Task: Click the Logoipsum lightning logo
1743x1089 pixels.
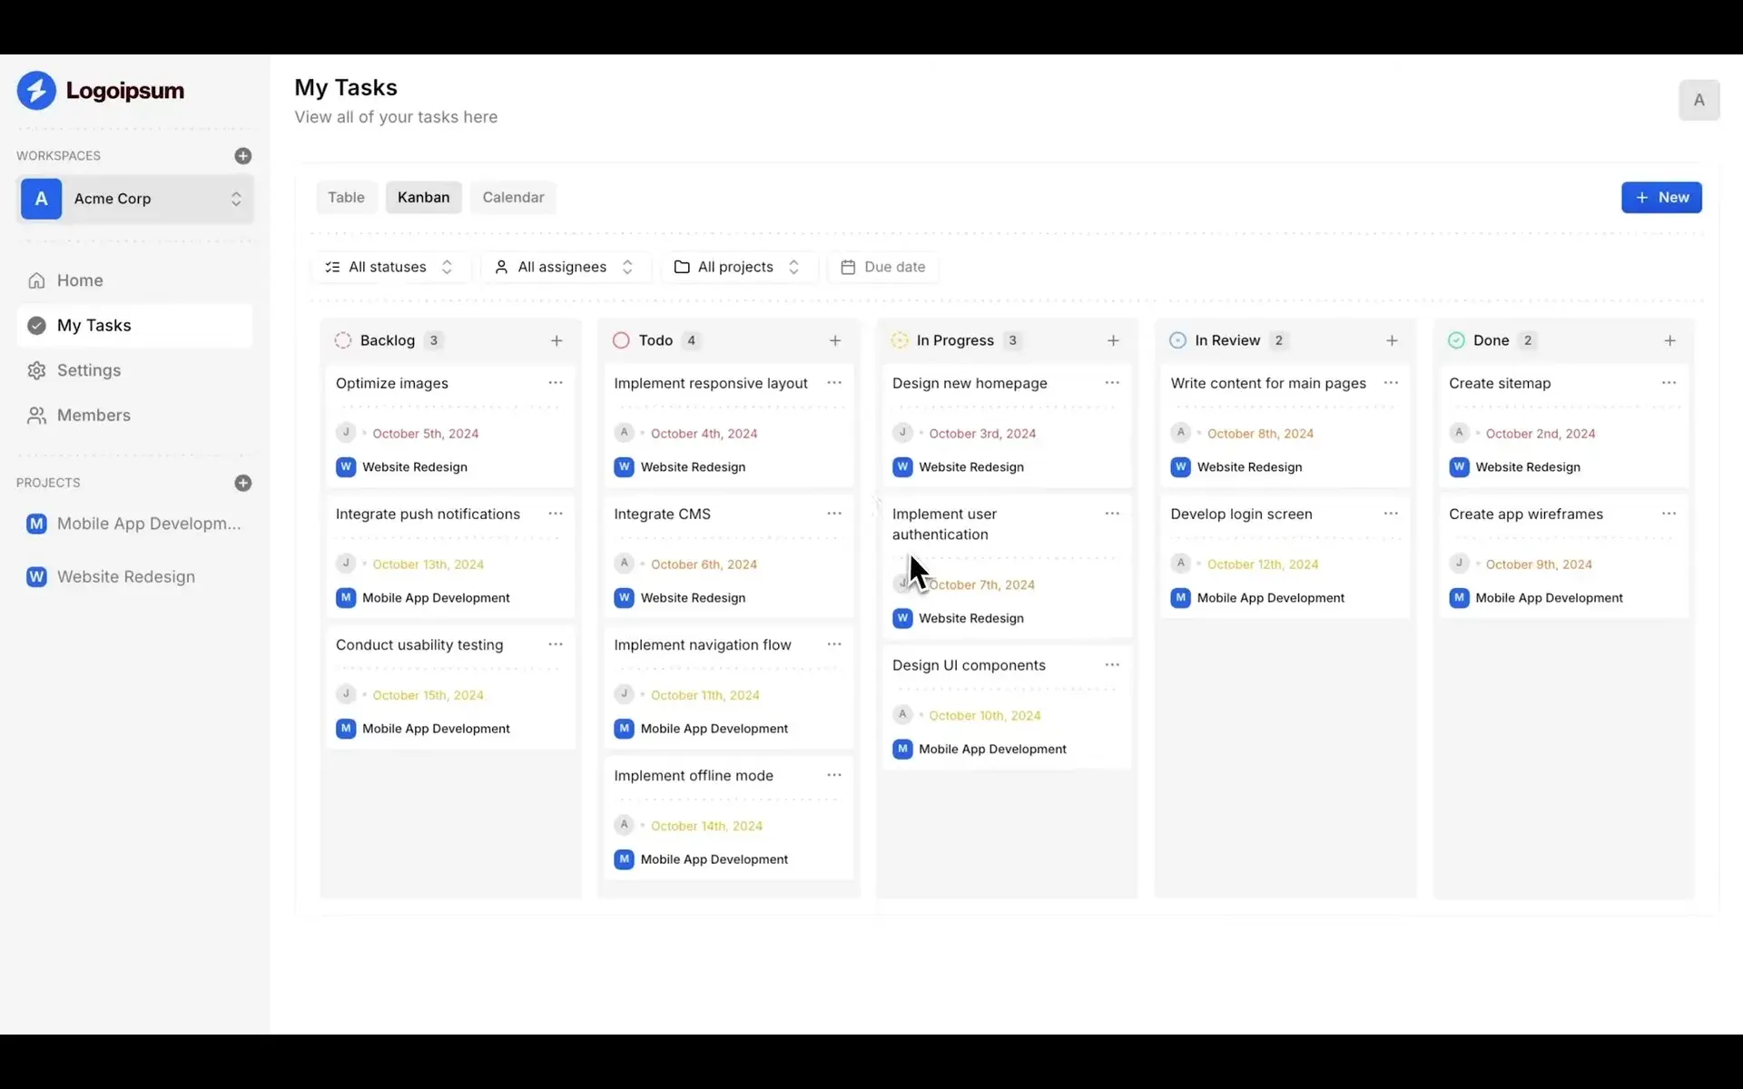Action: click(36, 91)
